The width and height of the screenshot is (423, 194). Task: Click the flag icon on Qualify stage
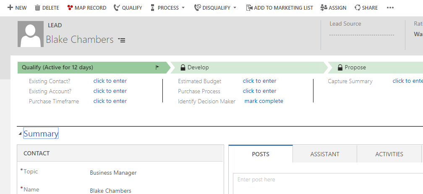[157, 67]
